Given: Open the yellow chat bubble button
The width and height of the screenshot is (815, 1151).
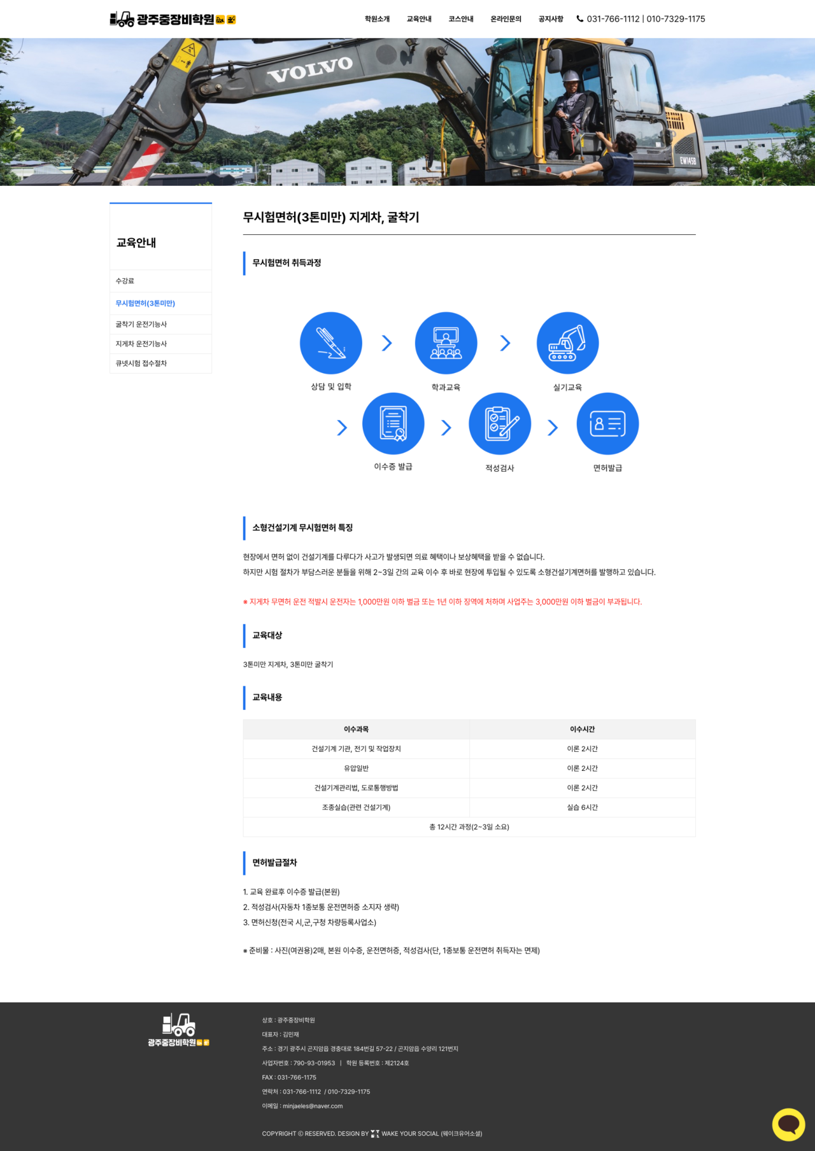Looking at the screenshot, I should point(788,1124).
